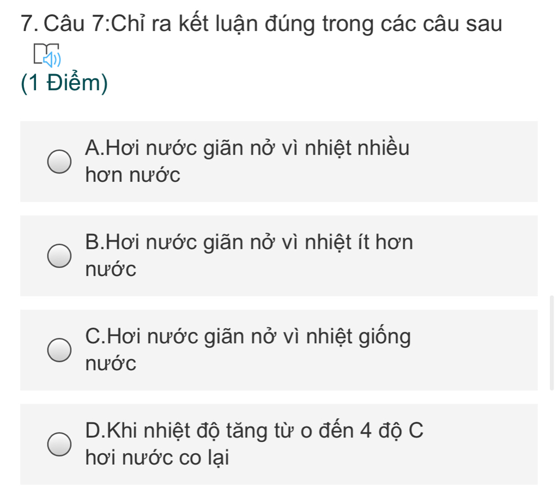
Task: Click the text 'hơn nước' in option A
Action: (x=133, y=175)
